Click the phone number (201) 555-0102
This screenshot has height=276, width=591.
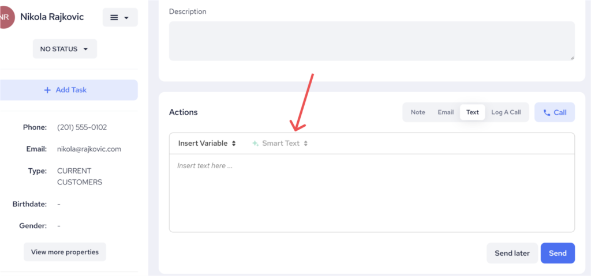[x=82, y=127]
